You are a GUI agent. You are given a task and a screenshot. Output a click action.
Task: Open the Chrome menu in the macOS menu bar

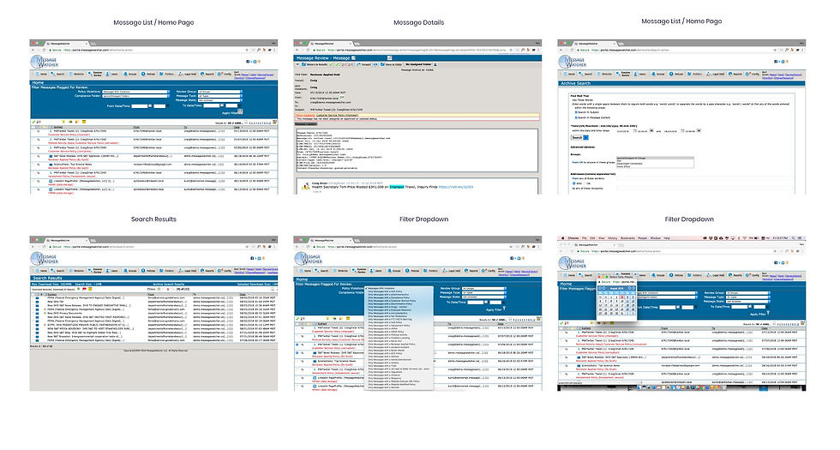(x=573, y=238)
